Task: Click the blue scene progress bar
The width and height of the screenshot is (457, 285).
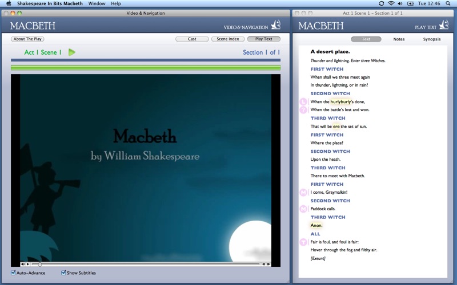Action: tap(146, 60)
